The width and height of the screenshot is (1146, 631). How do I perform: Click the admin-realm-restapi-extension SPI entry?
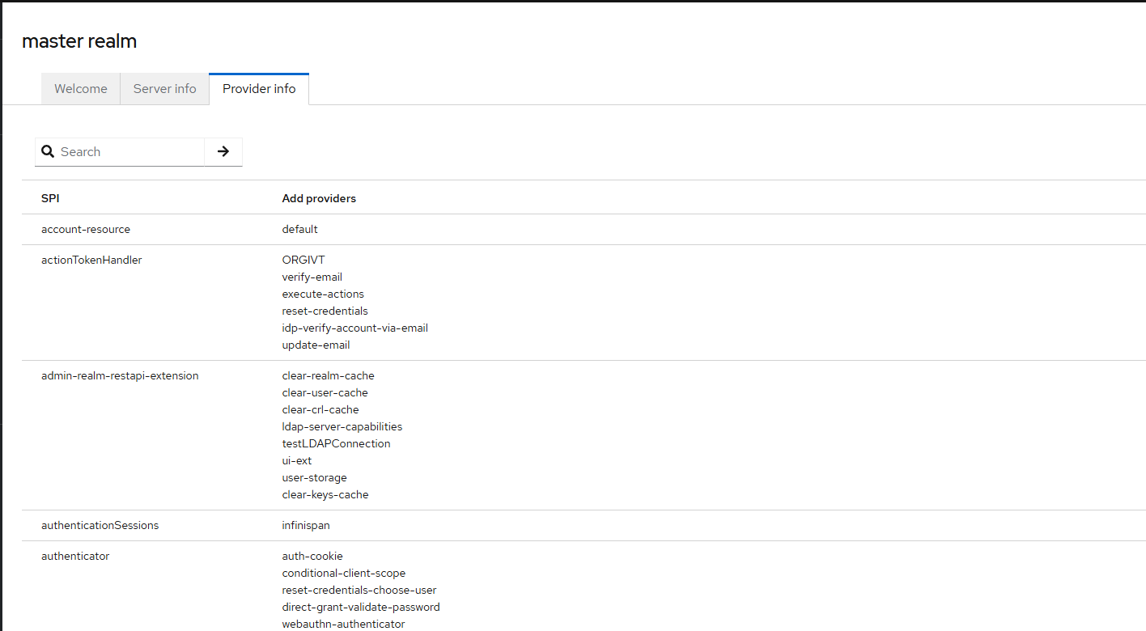(120, 375)
